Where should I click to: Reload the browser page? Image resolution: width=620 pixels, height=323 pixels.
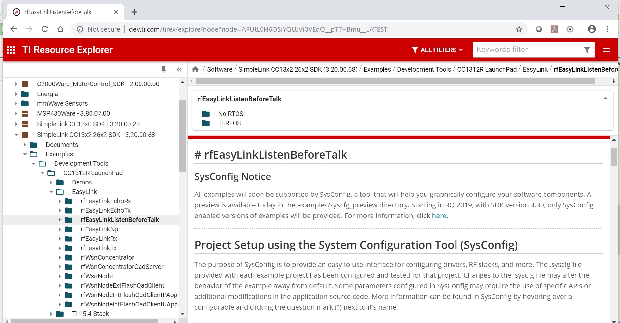click(45, 29)
